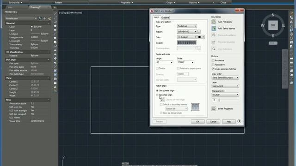Screen dimensions: 296x166
Task: Select the Table tool in the Draw toolbar
Action: pos(55,83)
